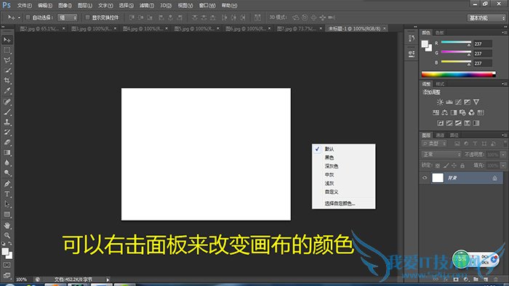This screenshot has height=286, width=509.
Task: Select the Crop tool
Action: click(x=7, y=81)
